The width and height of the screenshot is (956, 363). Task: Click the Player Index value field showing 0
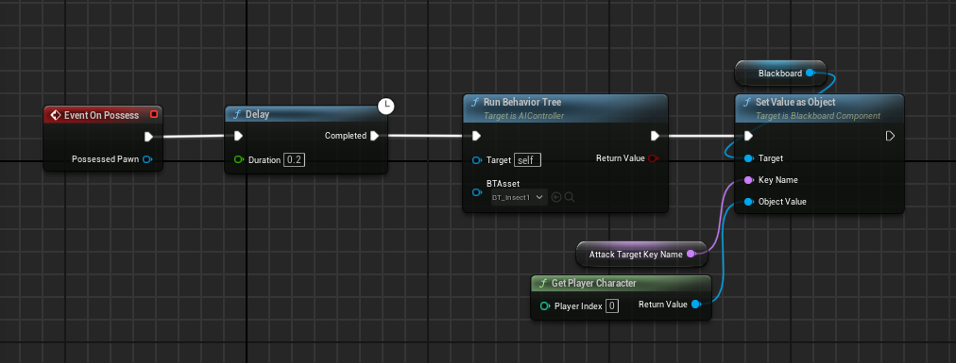click(612, 305)
